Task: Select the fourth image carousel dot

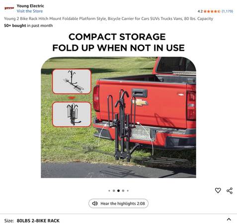Action: pyautogui.click(x=123, y=191)
